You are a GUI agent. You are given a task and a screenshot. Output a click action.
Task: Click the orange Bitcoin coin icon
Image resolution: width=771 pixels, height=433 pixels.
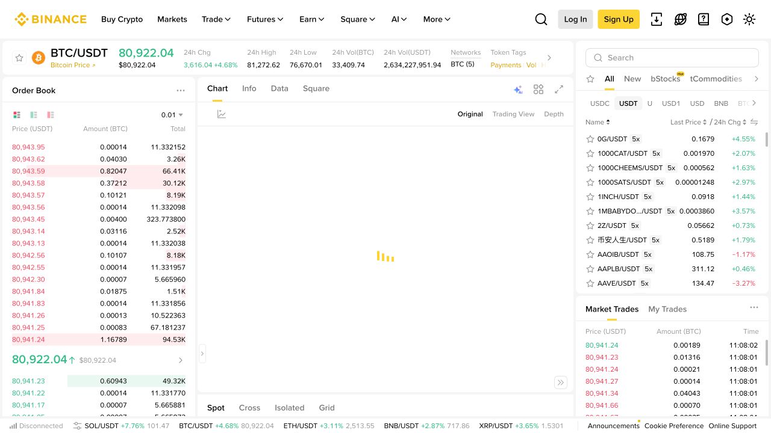[x=39, y=58]
